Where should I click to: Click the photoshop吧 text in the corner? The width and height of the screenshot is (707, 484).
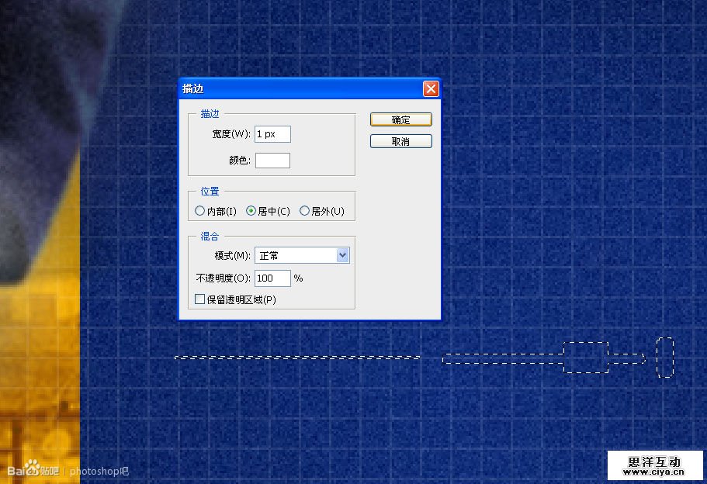click(x=99, y=470)
